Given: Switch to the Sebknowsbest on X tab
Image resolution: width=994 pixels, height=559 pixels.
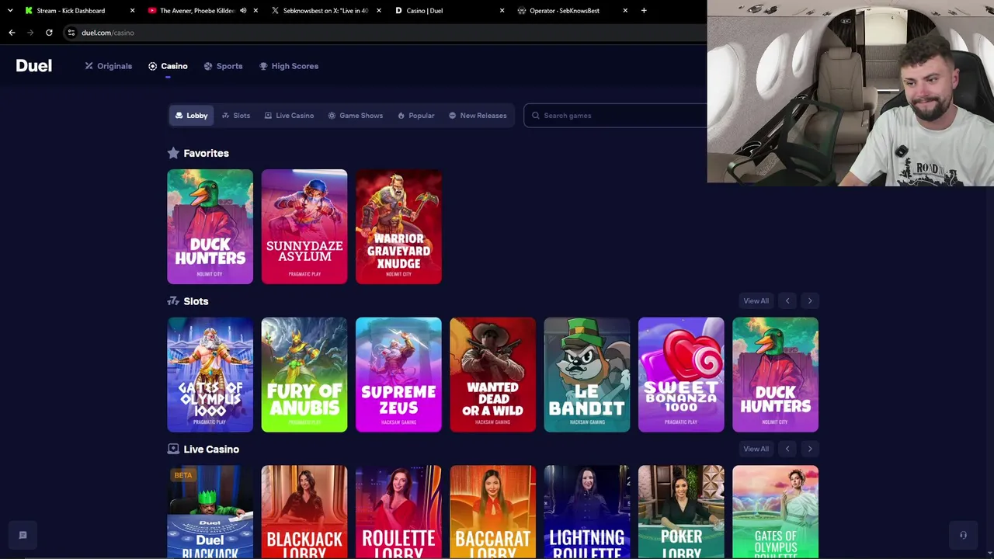Looking at the screenshot, I should pos(325,11).
